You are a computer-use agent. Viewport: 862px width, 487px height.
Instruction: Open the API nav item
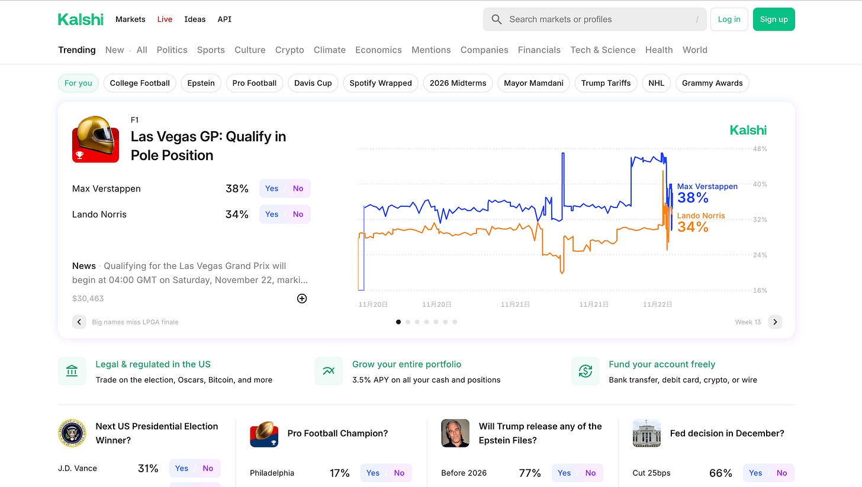point(224,19)
